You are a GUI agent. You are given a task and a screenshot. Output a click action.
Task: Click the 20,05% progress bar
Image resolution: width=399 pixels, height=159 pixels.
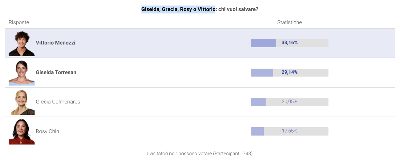coord(290,102)
